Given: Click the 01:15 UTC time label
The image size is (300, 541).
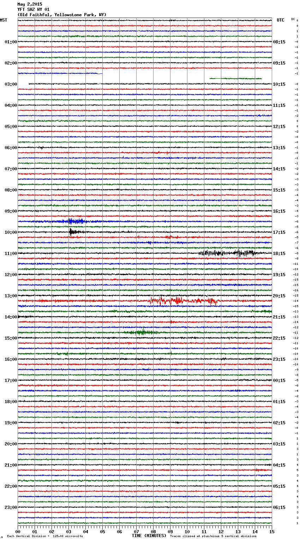Looking at the screenshot, I should point(279,402).
